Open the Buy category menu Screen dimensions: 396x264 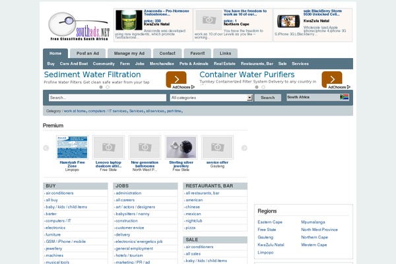pyautogui.click(x=51, y=63)
